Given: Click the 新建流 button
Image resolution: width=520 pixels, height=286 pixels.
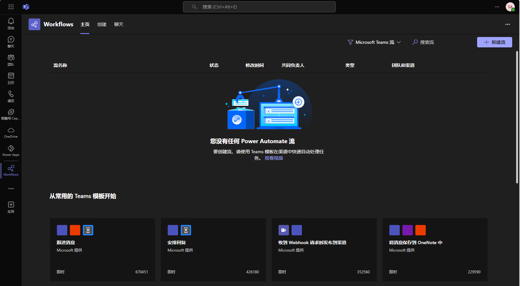Looking at the screenshot, I should [x=495, y=42].
